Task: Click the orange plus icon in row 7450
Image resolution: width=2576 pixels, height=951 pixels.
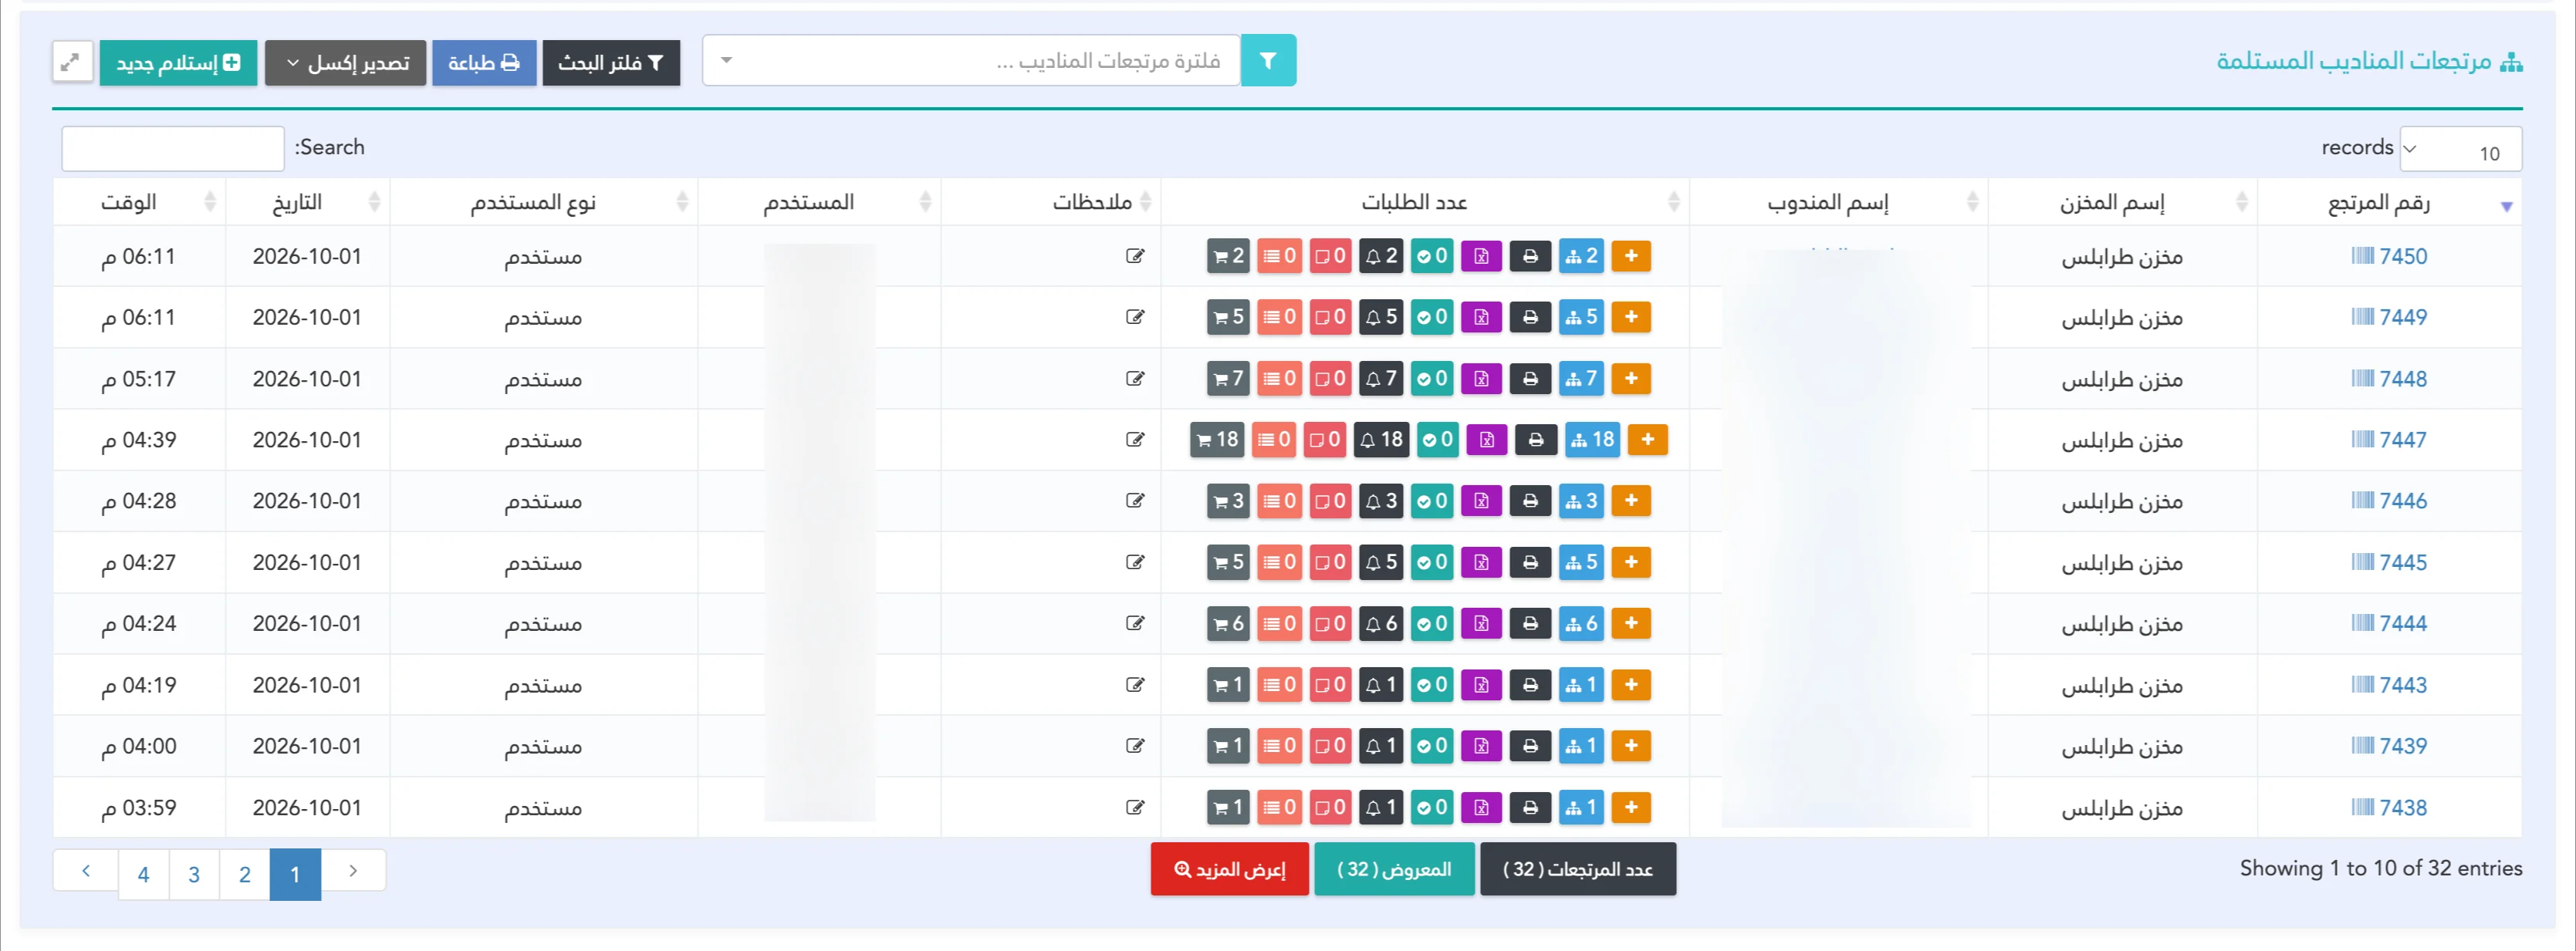Action: click(1631, 256)
